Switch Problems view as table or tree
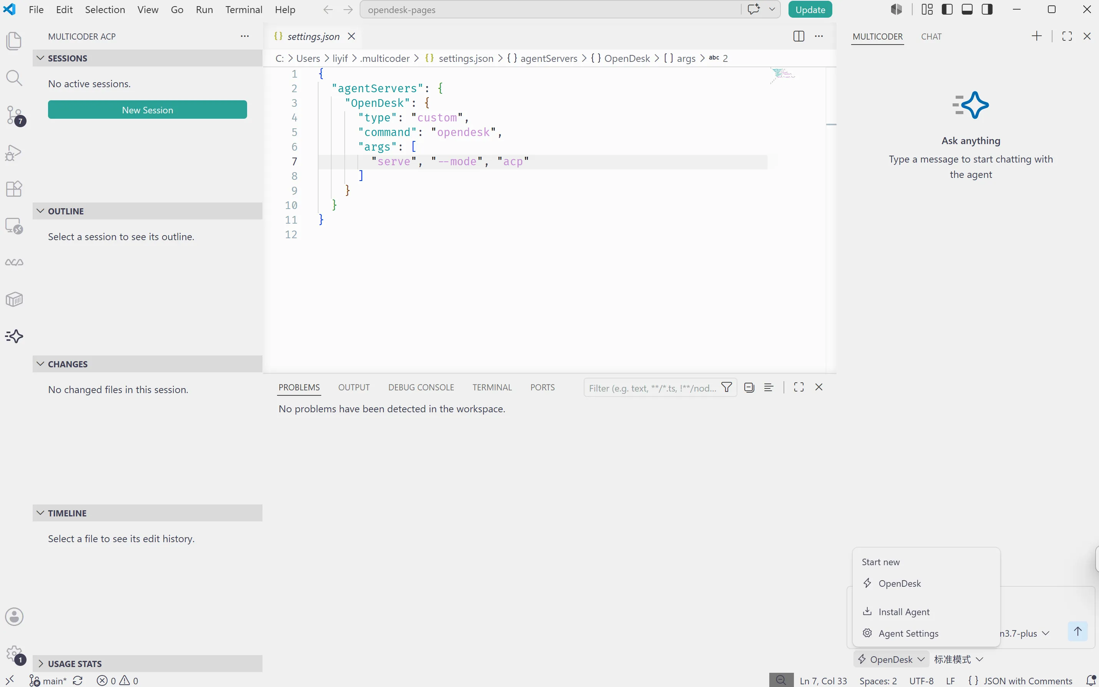Screen dimensions: 1099x687 point(769,388)
